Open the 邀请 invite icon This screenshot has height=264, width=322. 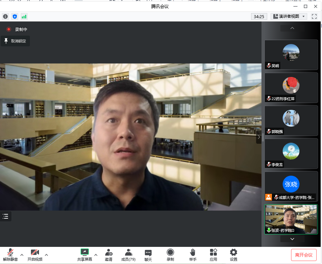point(108,255)
